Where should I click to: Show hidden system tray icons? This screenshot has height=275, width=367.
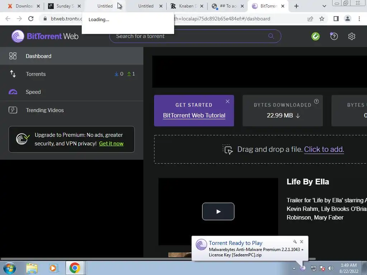pos(294,268)
